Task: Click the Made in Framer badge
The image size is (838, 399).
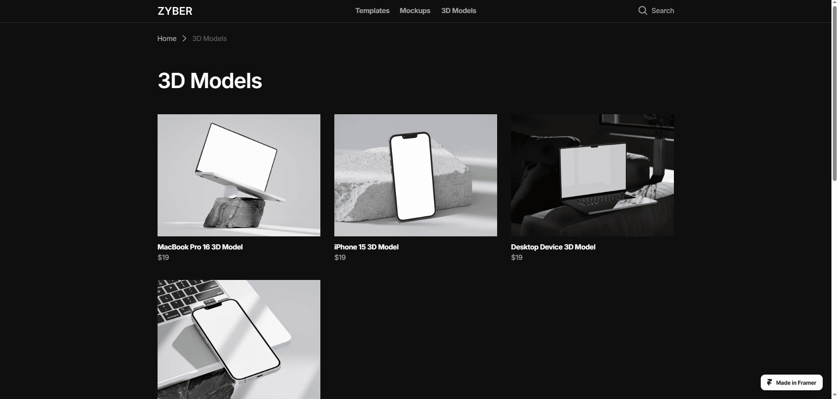Action: pos(791,382)
